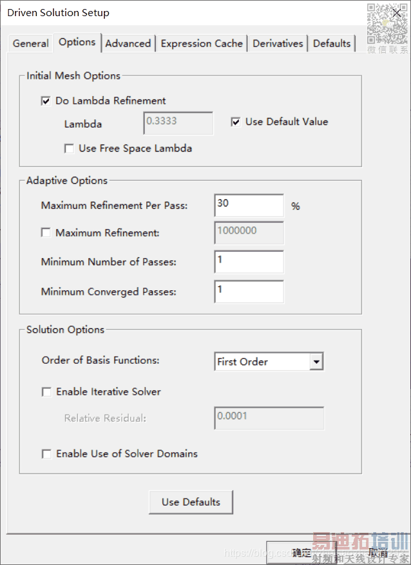Enable Use of Solver Domains
The width and height of the screenshot is (411, 565).
tap(46, 454)
